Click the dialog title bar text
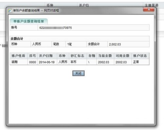Viewport: 164px width, 130px height. (36, 11)
